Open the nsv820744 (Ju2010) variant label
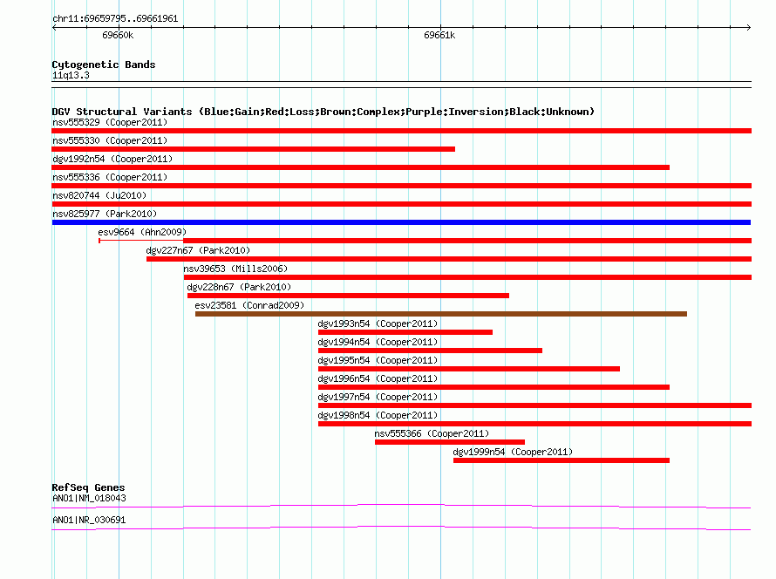This screenshot has width=776, height=579. 99,195
